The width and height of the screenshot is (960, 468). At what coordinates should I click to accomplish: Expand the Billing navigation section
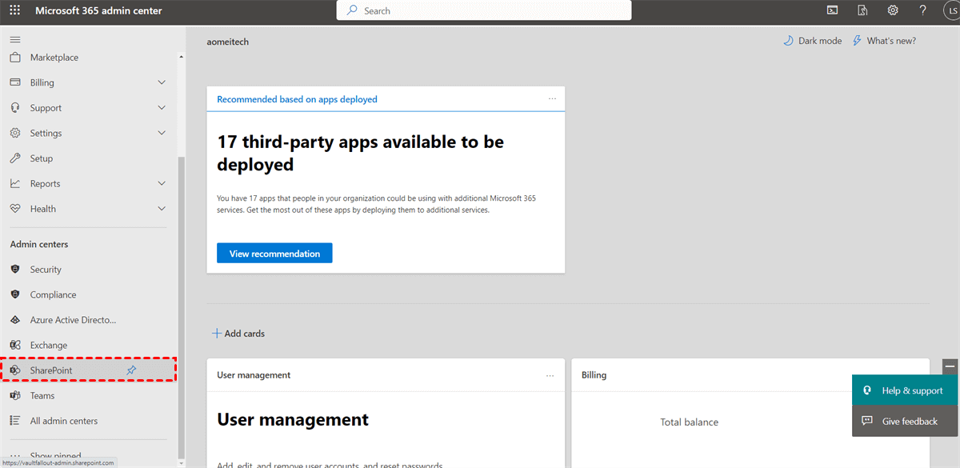162,82
